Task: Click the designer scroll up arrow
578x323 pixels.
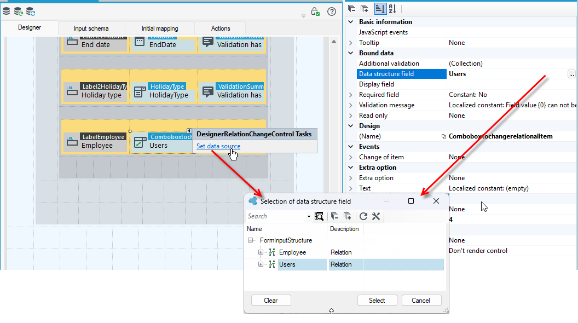Action: [333, 42]
